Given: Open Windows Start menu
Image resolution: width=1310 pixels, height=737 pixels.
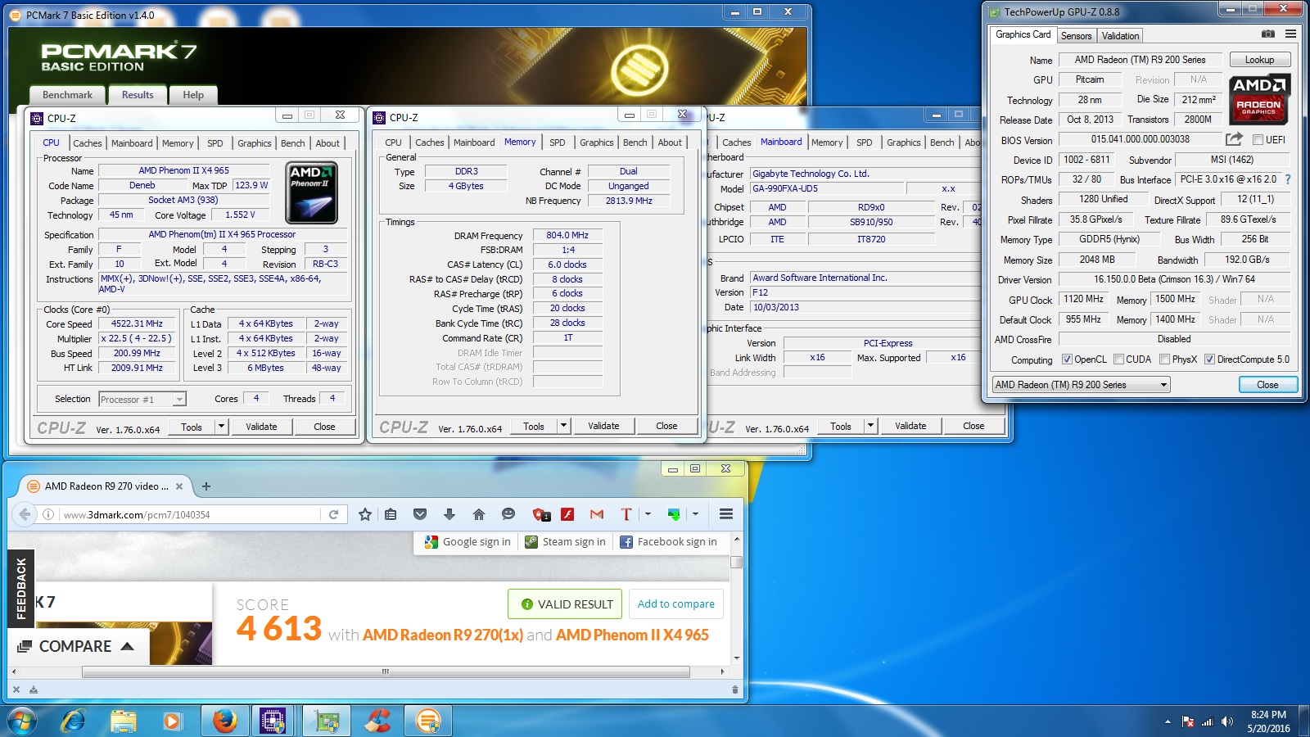Looking at the screenshot, I should (20, 721).
